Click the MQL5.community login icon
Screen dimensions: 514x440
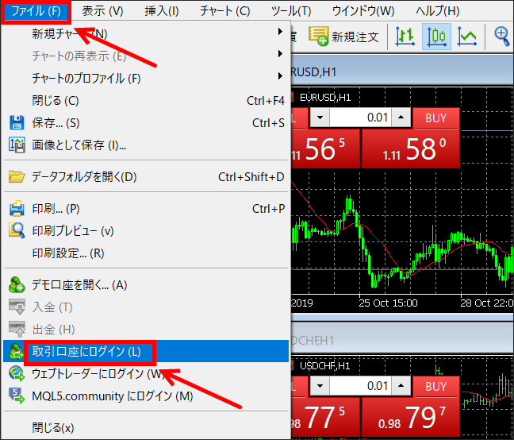pyautogui.click(x=17, y=396)
